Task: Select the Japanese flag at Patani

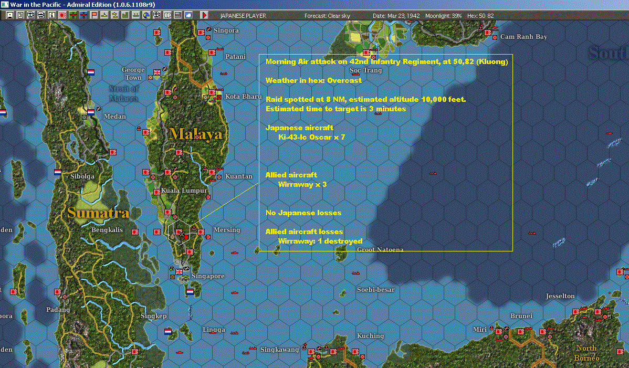Action: click(212, 52)
